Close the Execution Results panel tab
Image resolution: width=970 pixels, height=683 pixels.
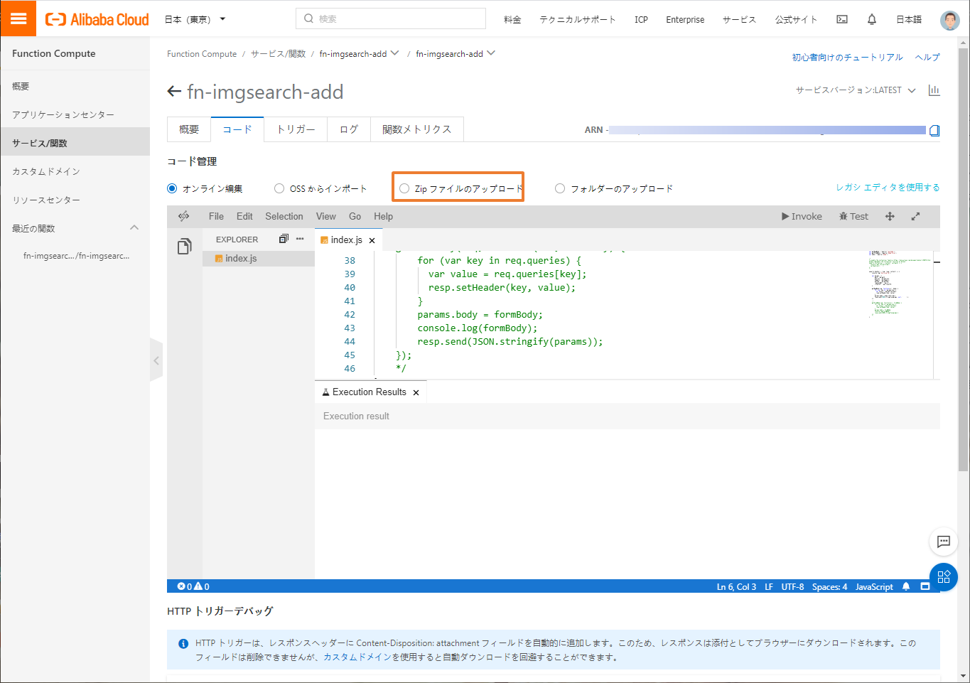(416, 392)
